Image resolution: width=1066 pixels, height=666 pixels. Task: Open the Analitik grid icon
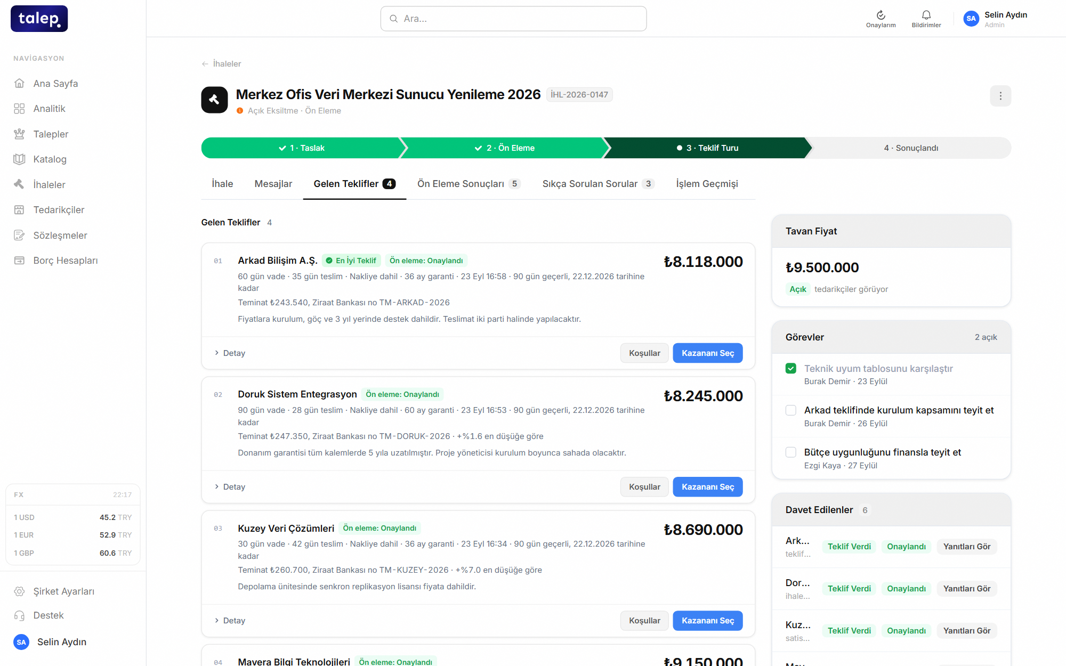[x=19, y=109]
